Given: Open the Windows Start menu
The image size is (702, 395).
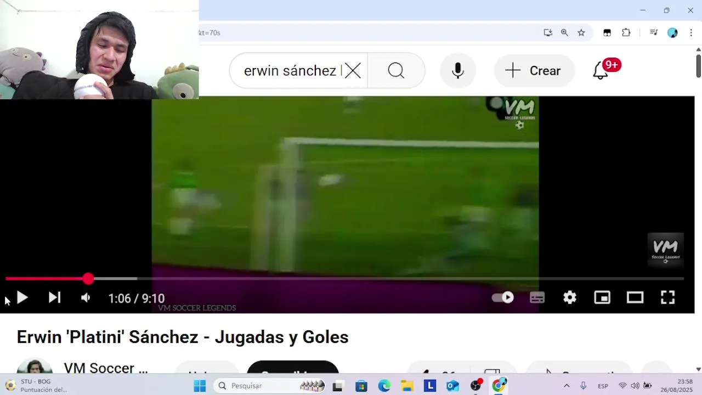Looking at the screenshot, I should (x=200, y=386).
